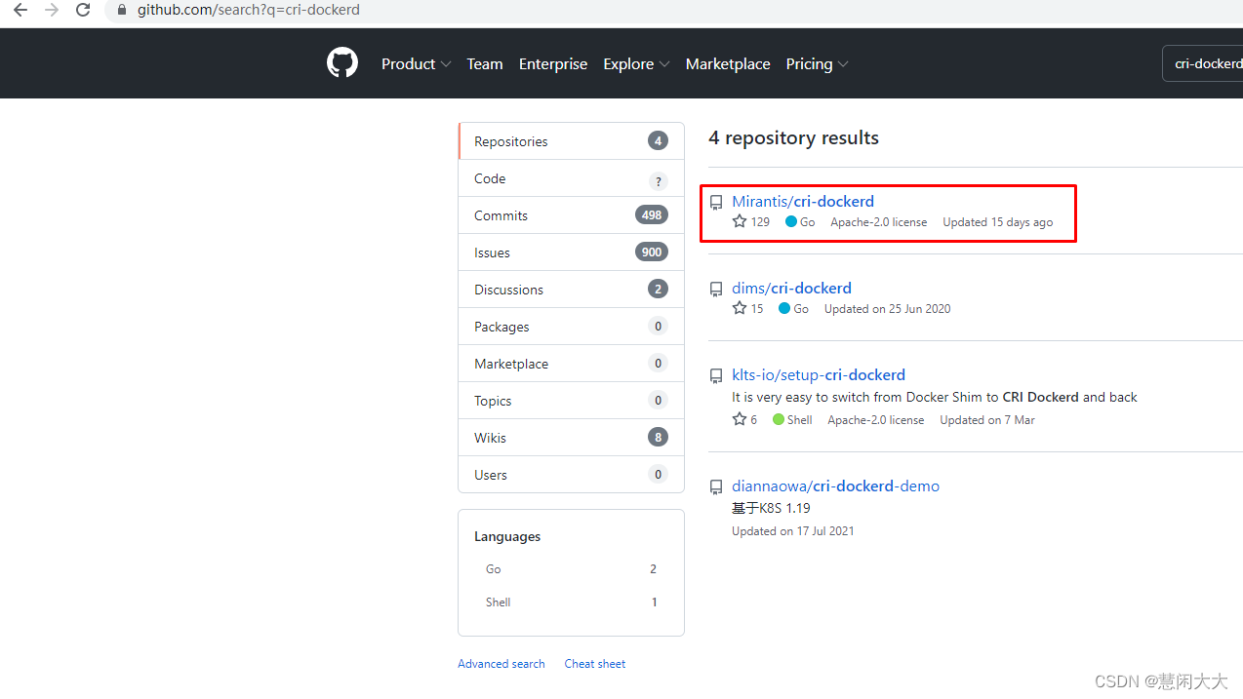Click the repo icon beside klts-io/setup-cri-dockerd
The width and height of the screenshot is (1243, 699).
(x=716, y=376)
